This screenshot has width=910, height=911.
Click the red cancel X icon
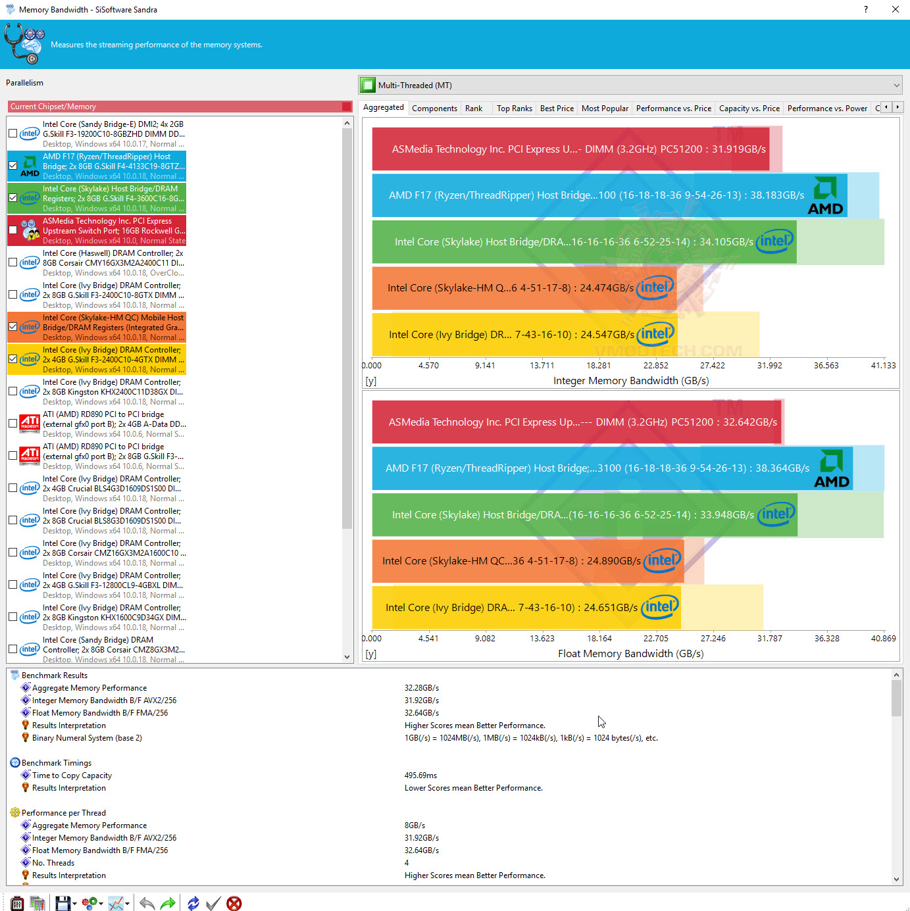coord(234,903)
